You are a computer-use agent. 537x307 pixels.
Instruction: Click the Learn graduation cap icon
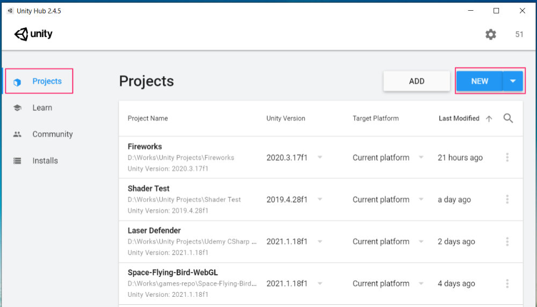point(17,108)
